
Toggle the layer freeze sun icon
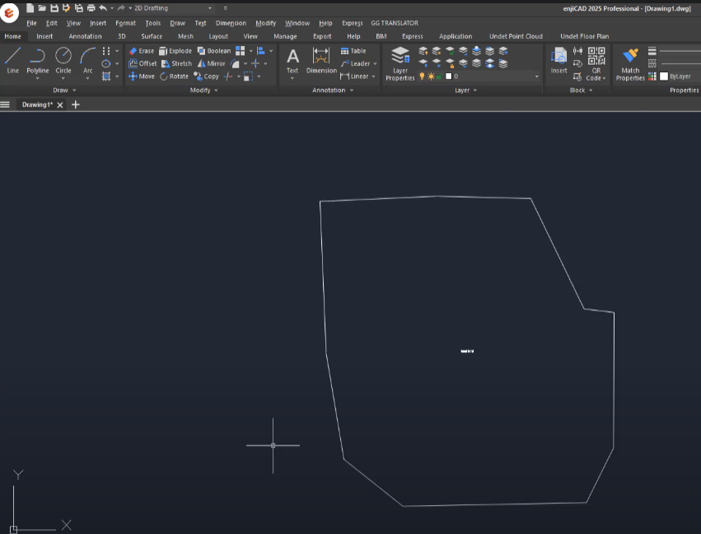click(431, 77)
